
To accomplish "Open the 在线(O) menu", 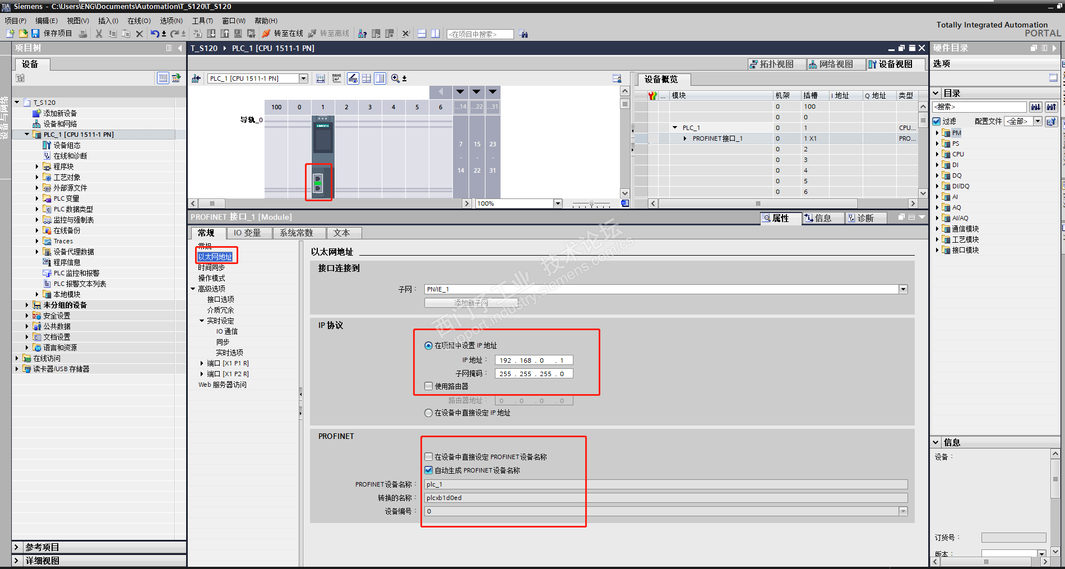I will [139, 21].
